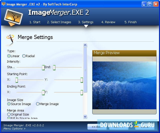Close the Image Merger window
Image resolution: width=160 pixels, height=133 pixels.
156,4
